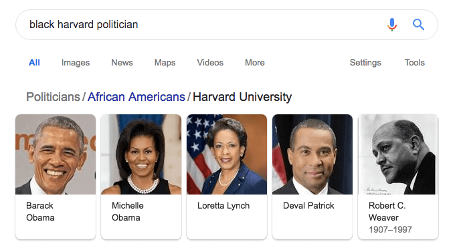The width and height of the screenshot is (465, 248).
Task: Go to the Maps tab
Action: (x=165, y=63)
